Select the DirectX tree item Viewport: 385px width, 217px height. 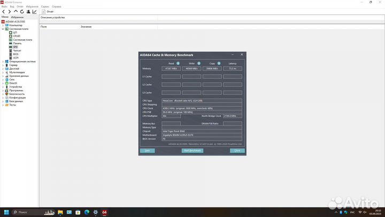pos(13,83)
